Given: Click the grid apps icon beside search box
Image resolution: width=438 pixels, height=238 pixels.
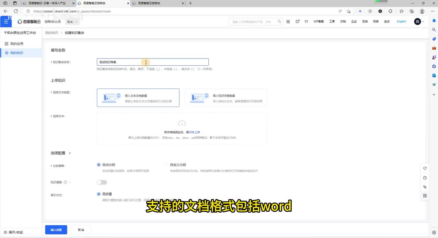Looking at the screenshot, I should (288, 22).
